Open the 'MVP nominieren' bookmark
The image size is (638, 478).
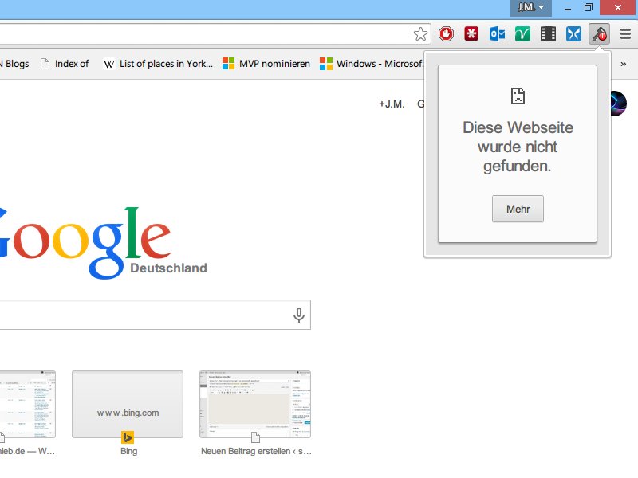pyautogui.click(x=266, y=64)
